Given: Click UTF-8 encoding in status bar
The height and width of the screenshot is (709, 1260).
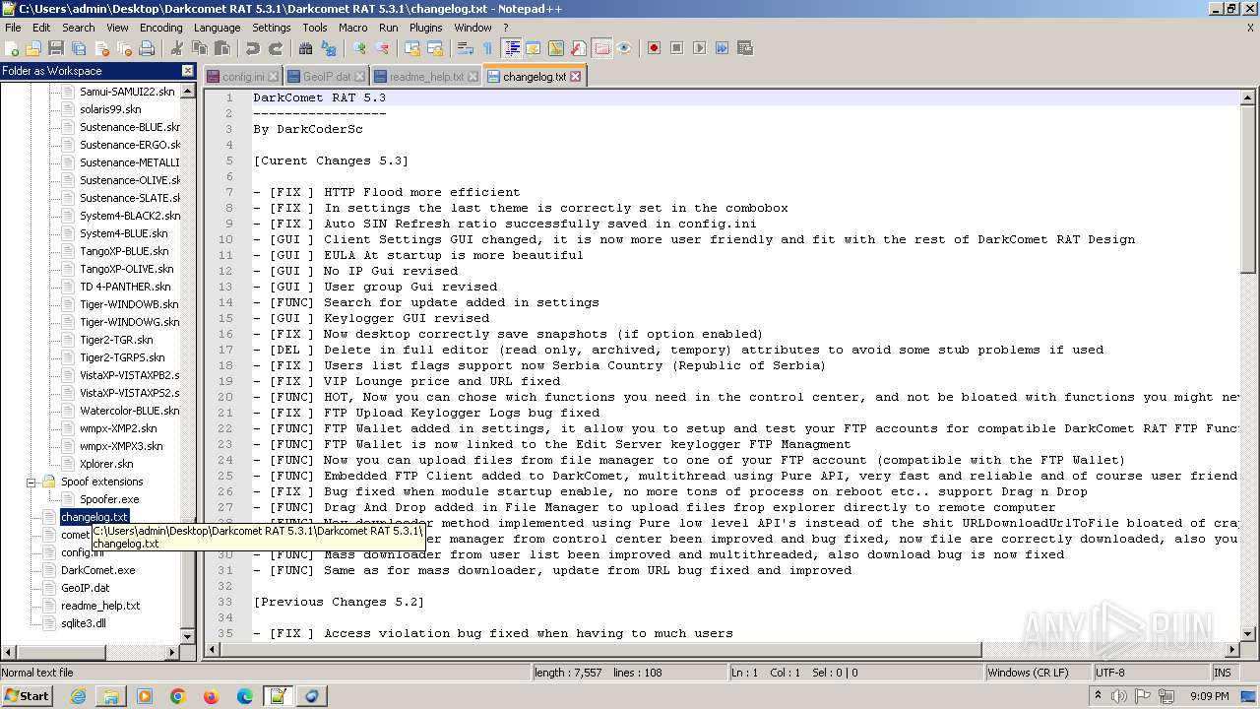Looking at the screenshot, I should [x=1150, y=673].
